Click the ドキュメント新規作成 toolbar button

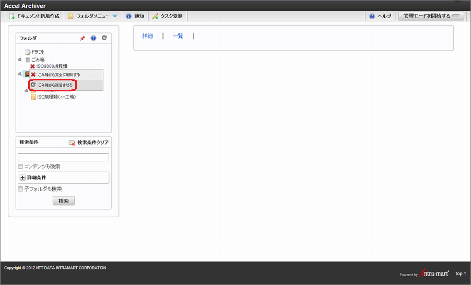pyautogui.click(x=34, y=16)
